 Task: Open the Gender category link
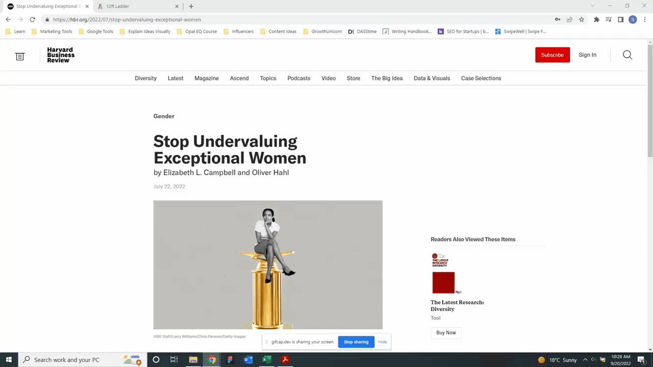[164, 116]
